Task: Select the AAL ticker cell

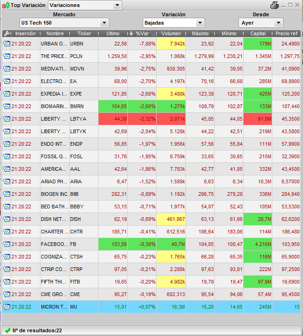Action: pos(84,169)
